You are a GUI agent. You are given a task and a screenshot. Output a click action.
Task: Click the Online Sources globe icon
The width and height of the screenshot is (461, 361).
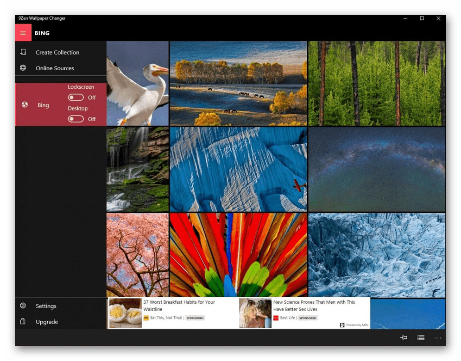pos(23,68)
